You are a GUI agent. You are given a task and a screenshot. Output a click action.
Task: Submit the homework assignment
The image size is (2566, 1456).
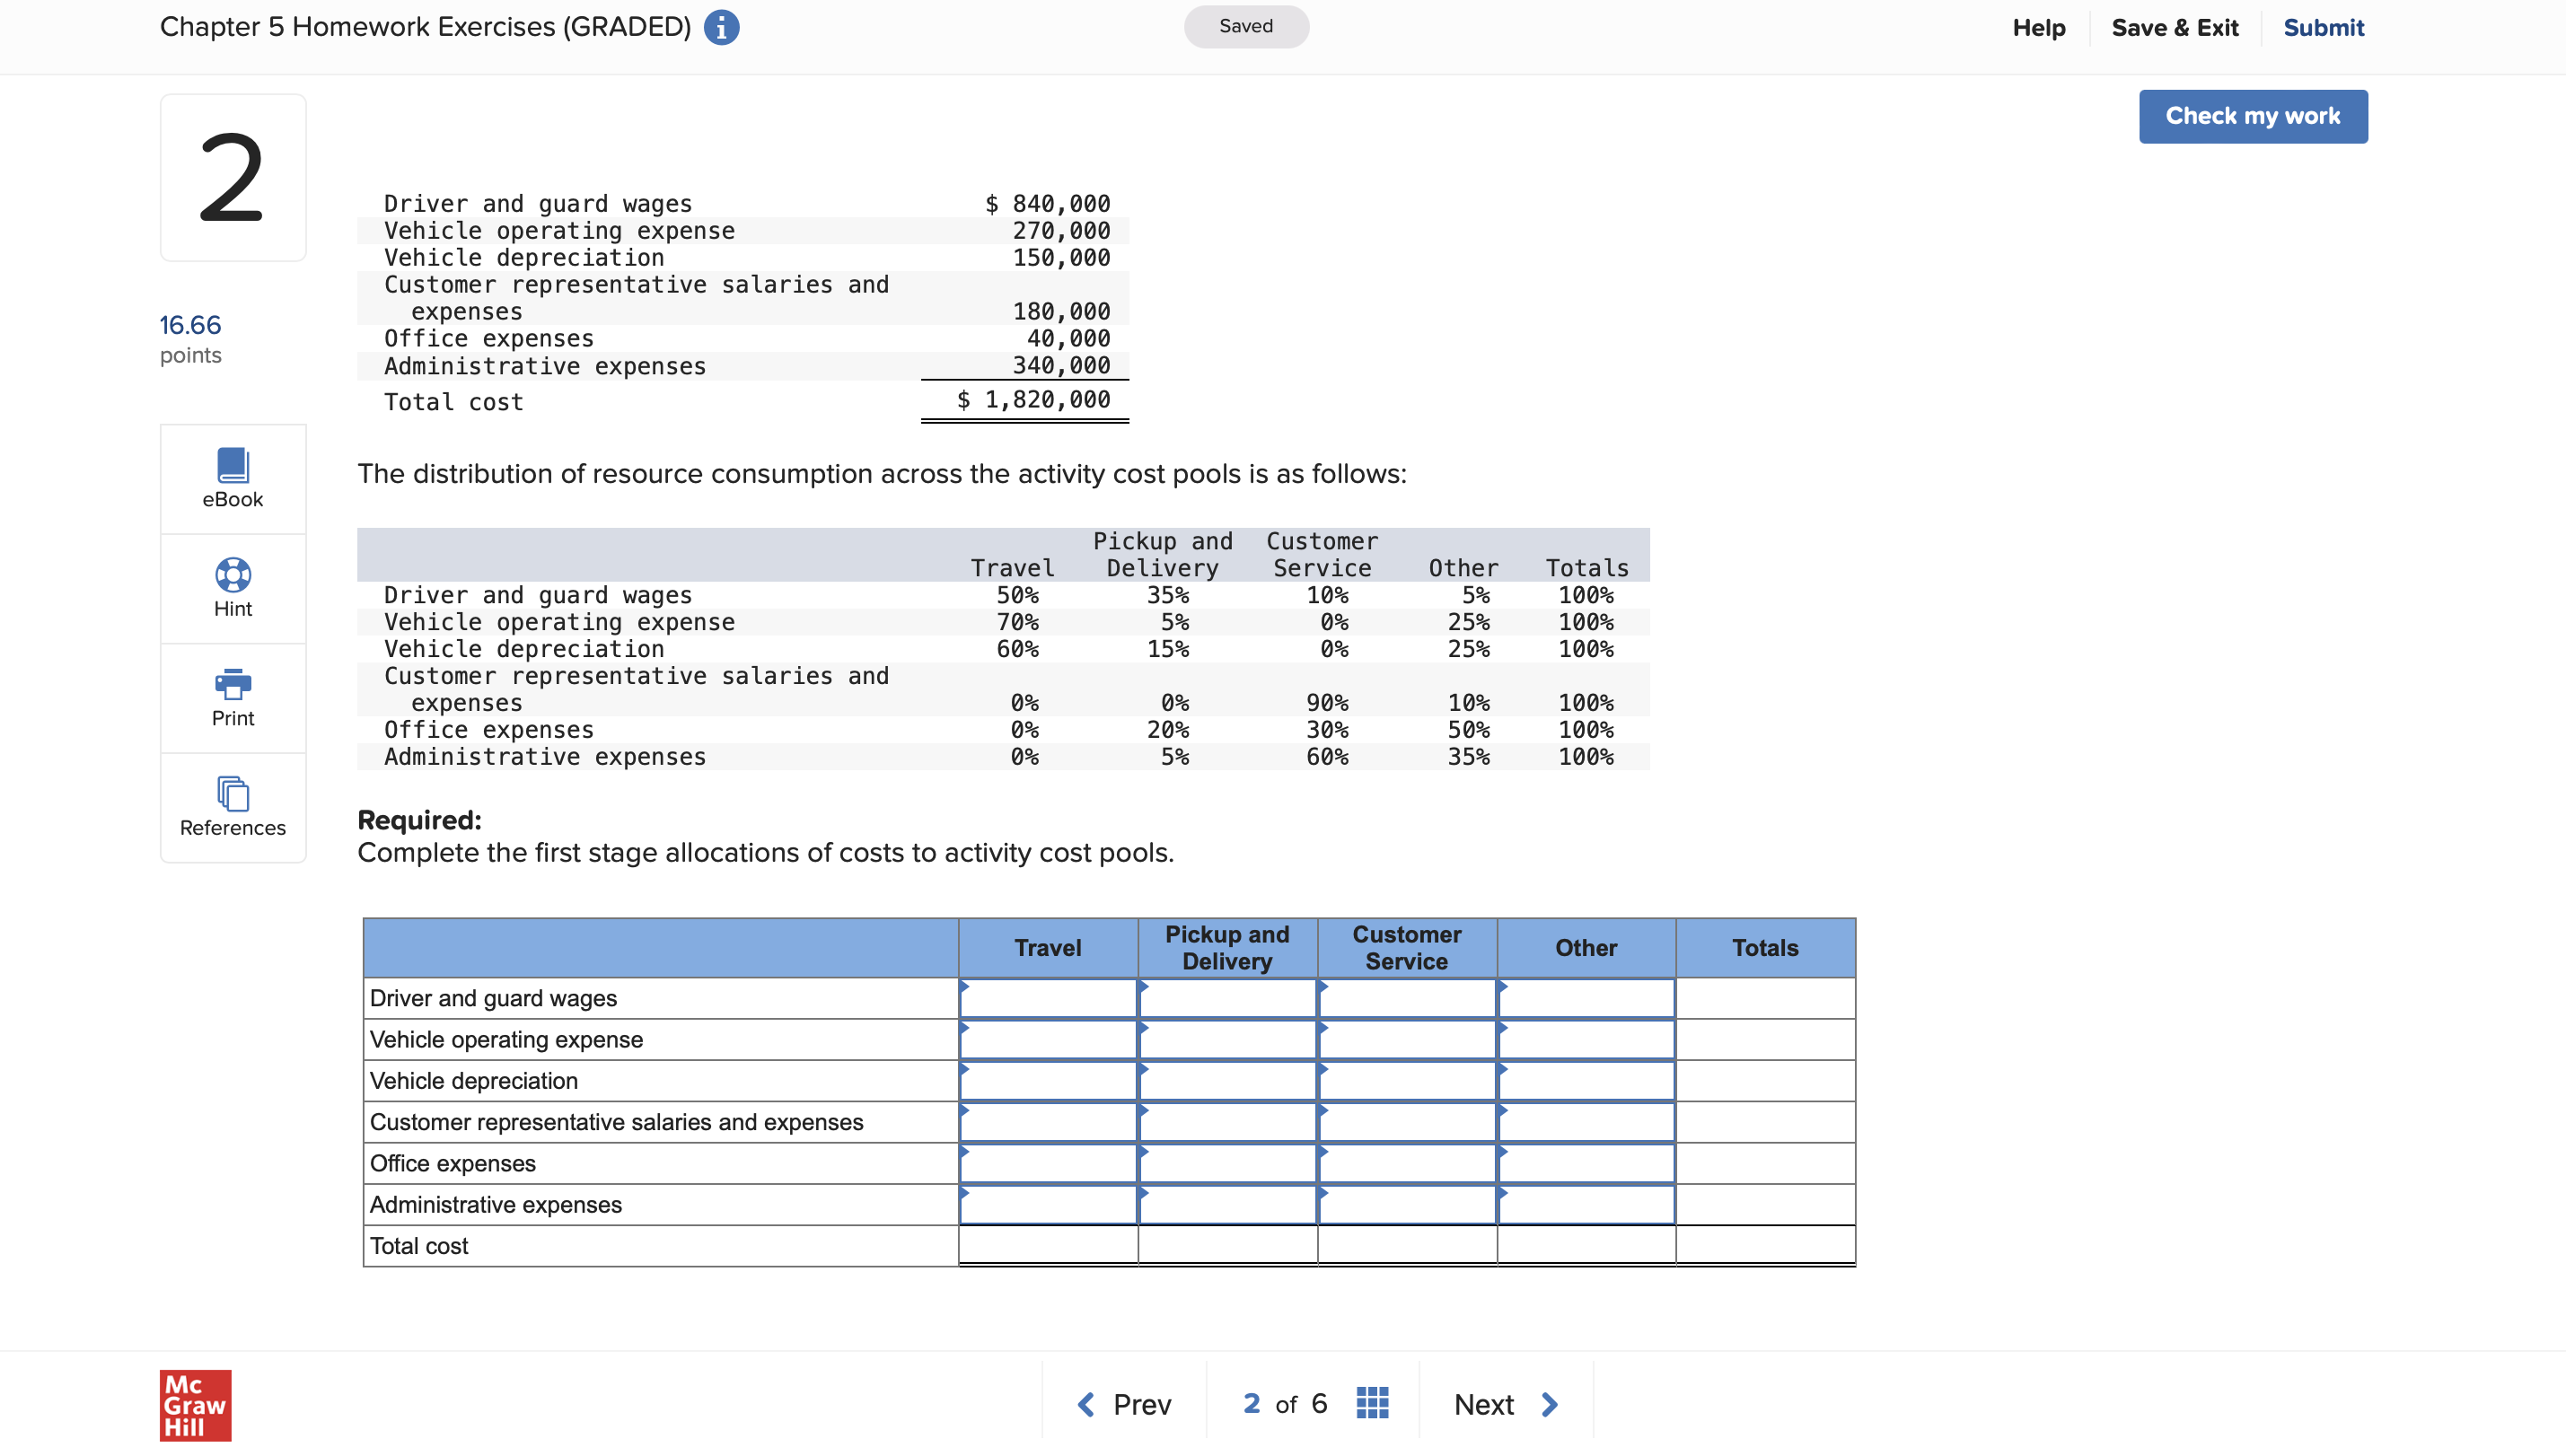pyautogui.click(x=2324, y=27)
